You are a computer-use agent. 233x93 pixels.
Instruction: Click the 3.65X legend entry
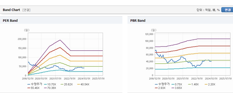(177, 88)
